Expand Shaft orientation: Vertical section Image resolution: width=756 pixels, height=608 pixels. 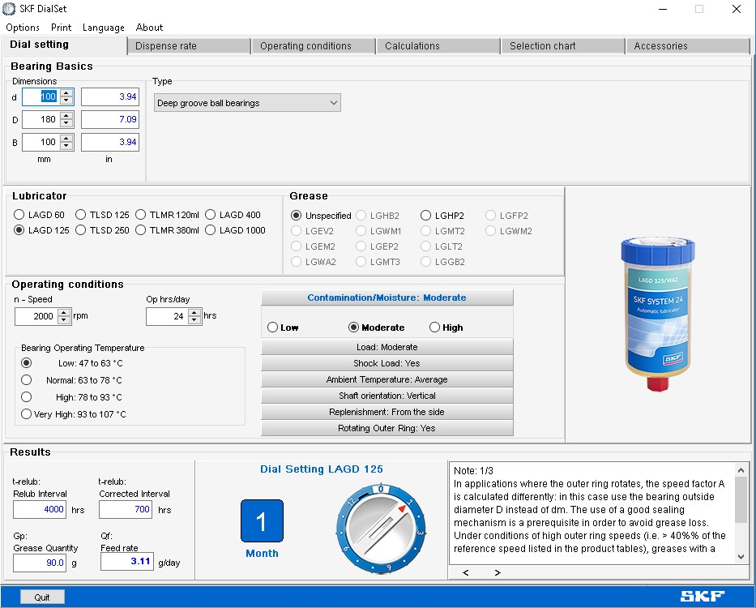tap(387, 396)
